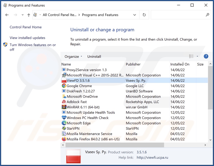Click the control panel icon in address bar
The height and width of the screenshot is (166, 214).
pos(35,15)
